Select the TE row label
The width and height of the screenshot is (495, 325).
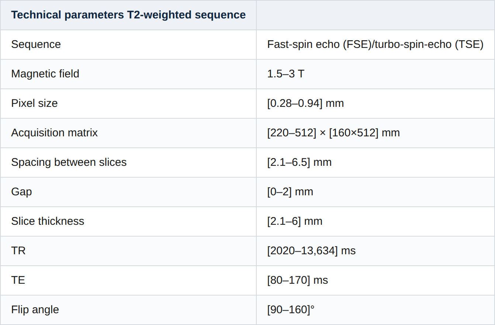point(18,280)
